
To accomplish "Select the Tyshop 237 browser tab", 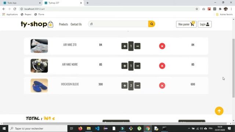I will coord(63,3).
